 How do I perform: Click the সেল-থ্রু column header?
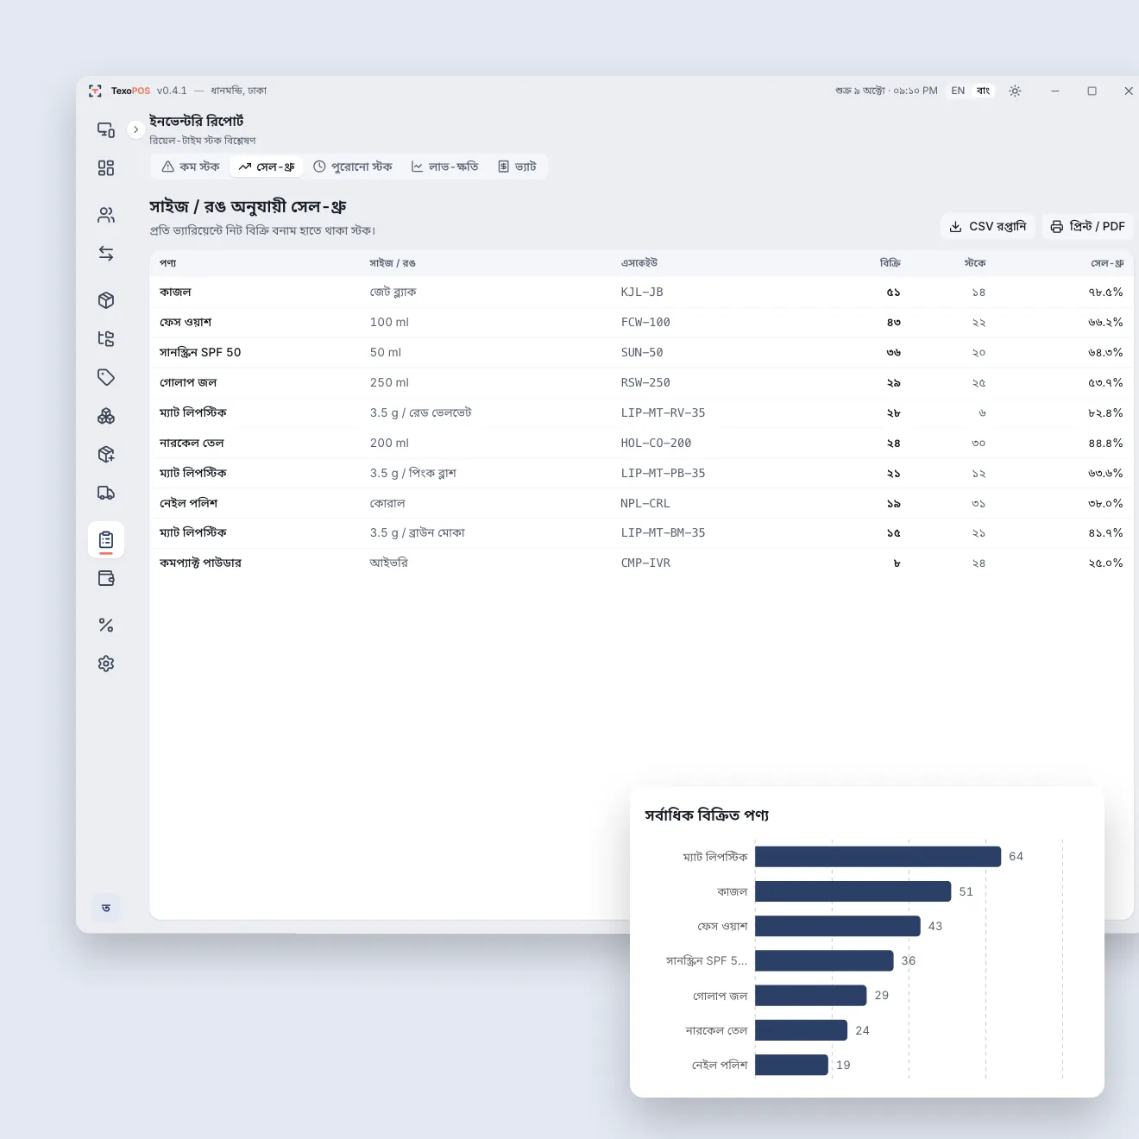click(1107, 263)
